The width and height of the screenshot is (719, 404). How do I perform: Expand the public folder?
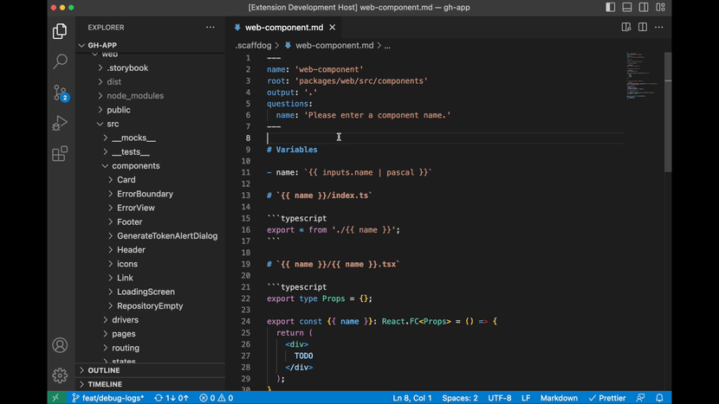pos(151,110)
